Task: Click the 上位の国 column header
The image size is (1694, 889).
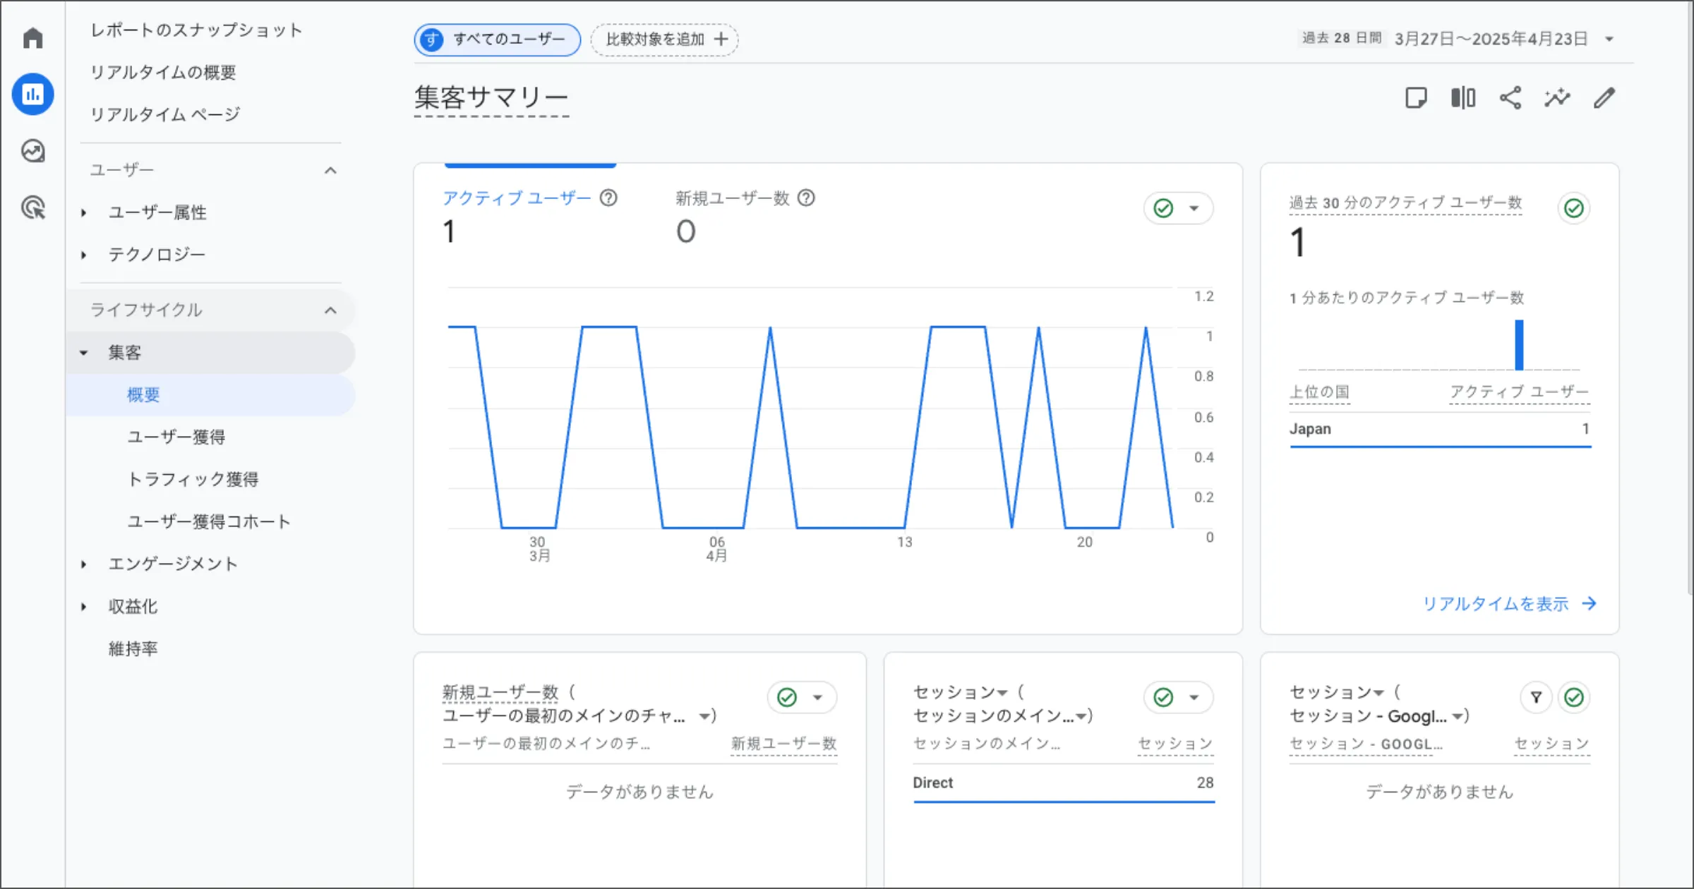Action: (x=1320, y=392)
